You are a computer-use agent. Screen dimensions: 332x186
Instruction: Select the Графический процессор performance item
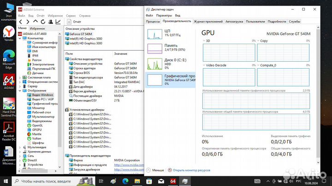pos(171,80)
